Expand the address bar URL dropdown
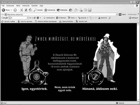Viewport: 140px width, 105px height. (x=116, y=14)
